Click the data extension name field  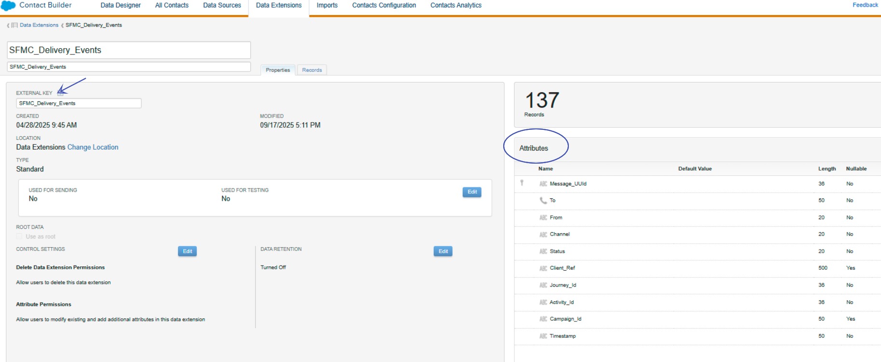coord(129,50)
